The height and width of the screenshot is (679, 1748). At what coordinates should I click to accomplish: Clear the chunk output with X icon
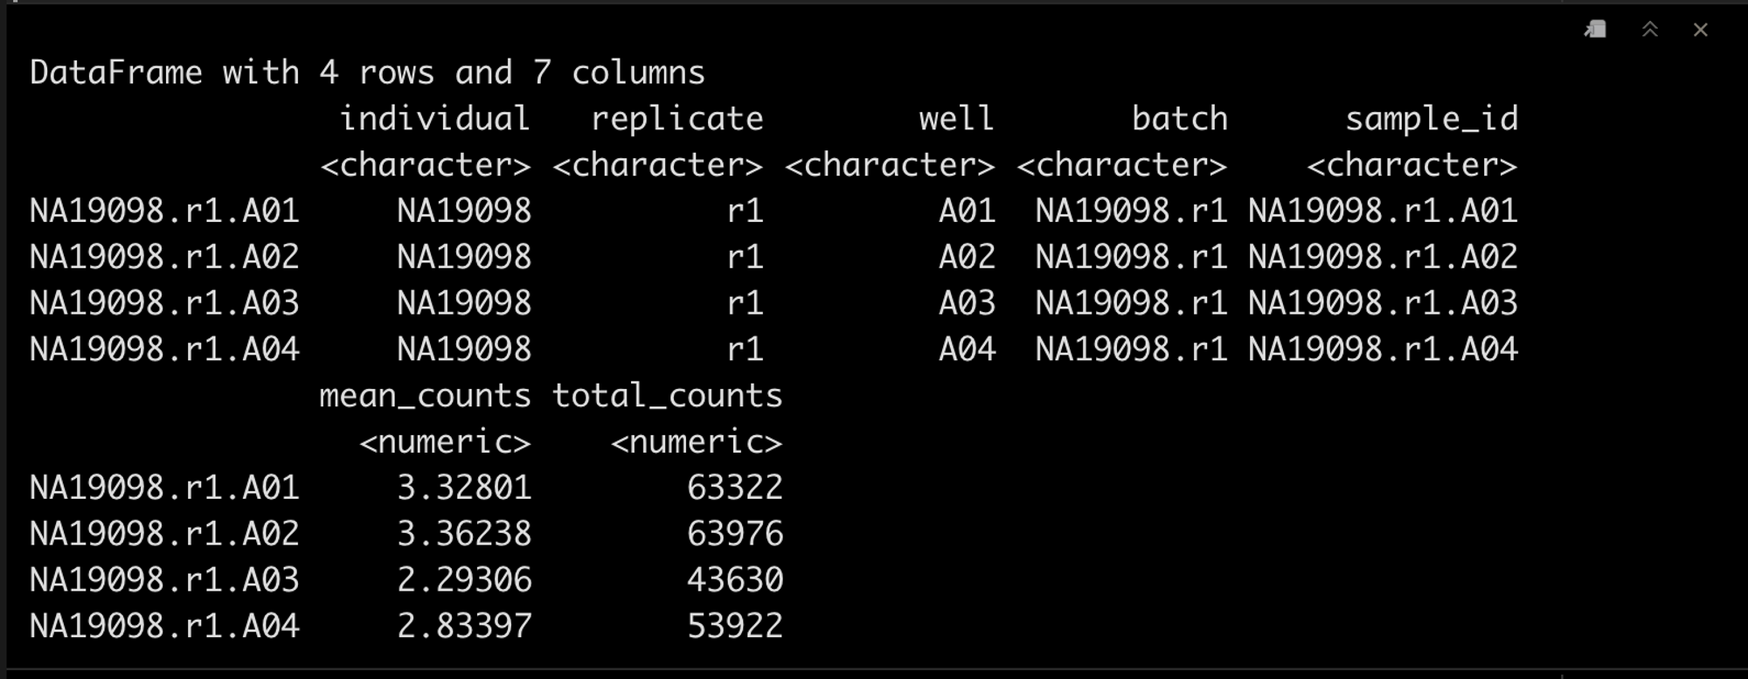pyautogui.click(x=1701, y=30)
